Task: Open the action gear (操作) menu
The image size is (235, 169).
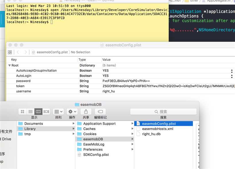Action: click(x=72, y=112)
